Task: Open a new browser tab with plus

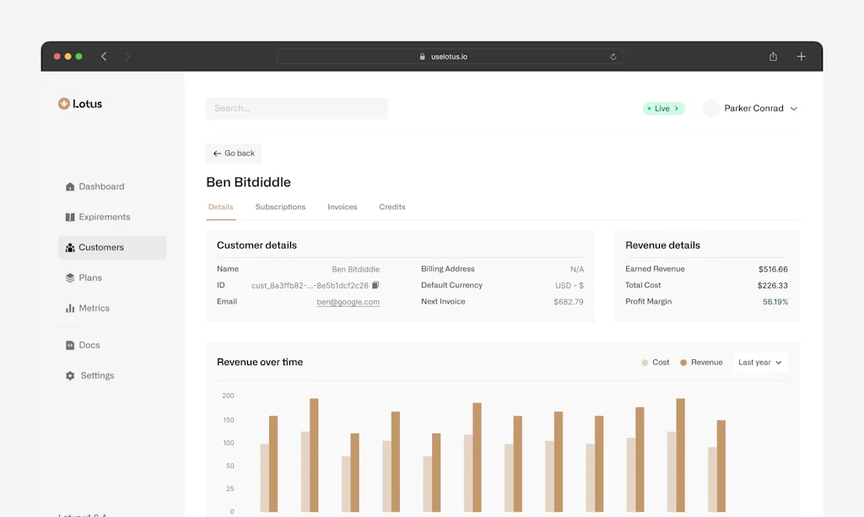Action: pos(801,57)
